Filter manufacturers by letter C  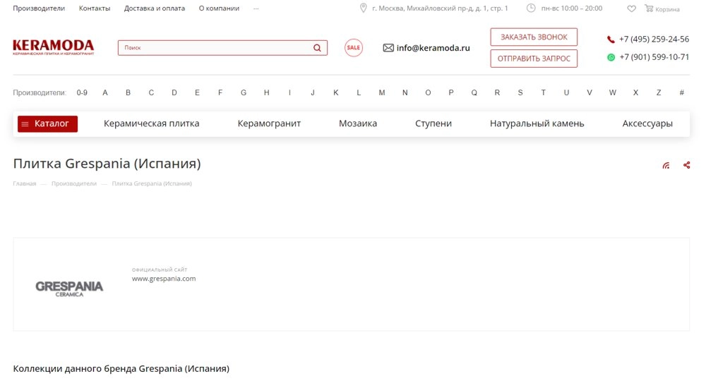pos(151,92)
